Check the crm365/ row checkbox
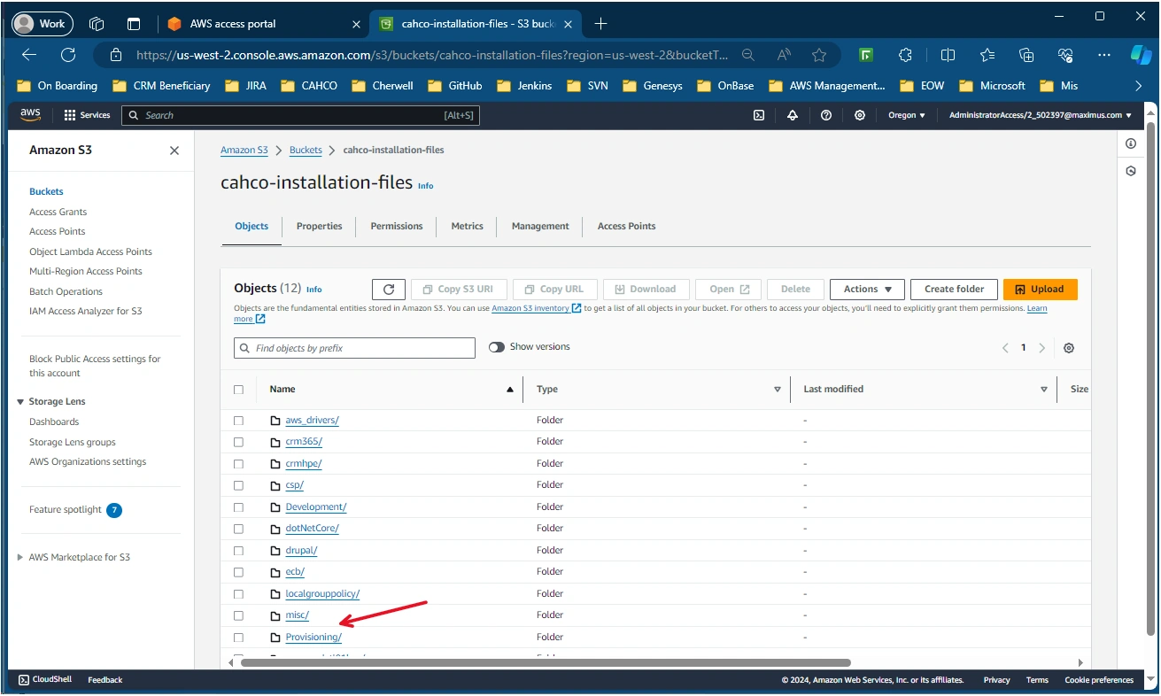1161x696 pixels. (238, 442)
